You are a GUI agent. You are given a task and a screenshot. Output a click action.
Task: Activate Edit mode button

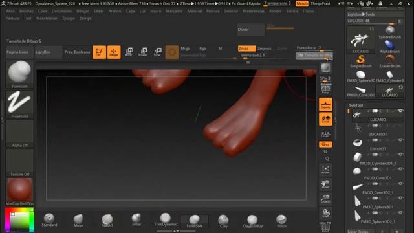click(x=99, y=52)
